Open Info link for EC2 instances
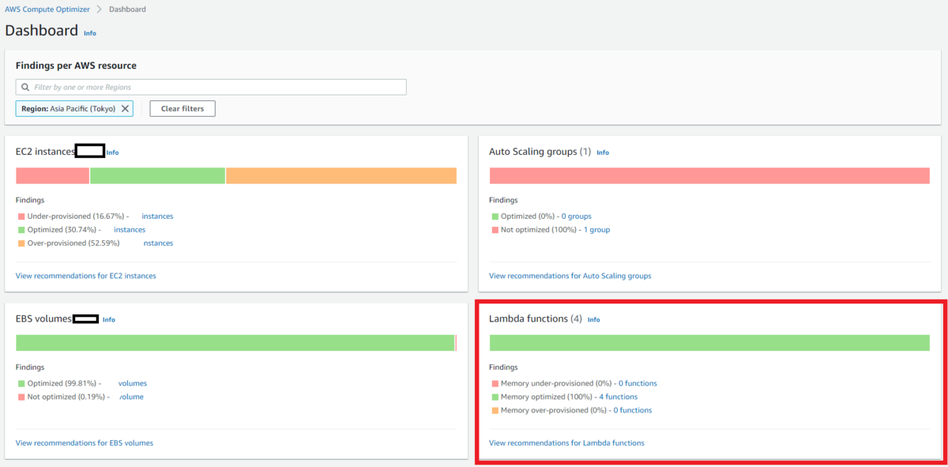Image resolution: width=948 pixels, height=467 pixels. click(112, 153)
